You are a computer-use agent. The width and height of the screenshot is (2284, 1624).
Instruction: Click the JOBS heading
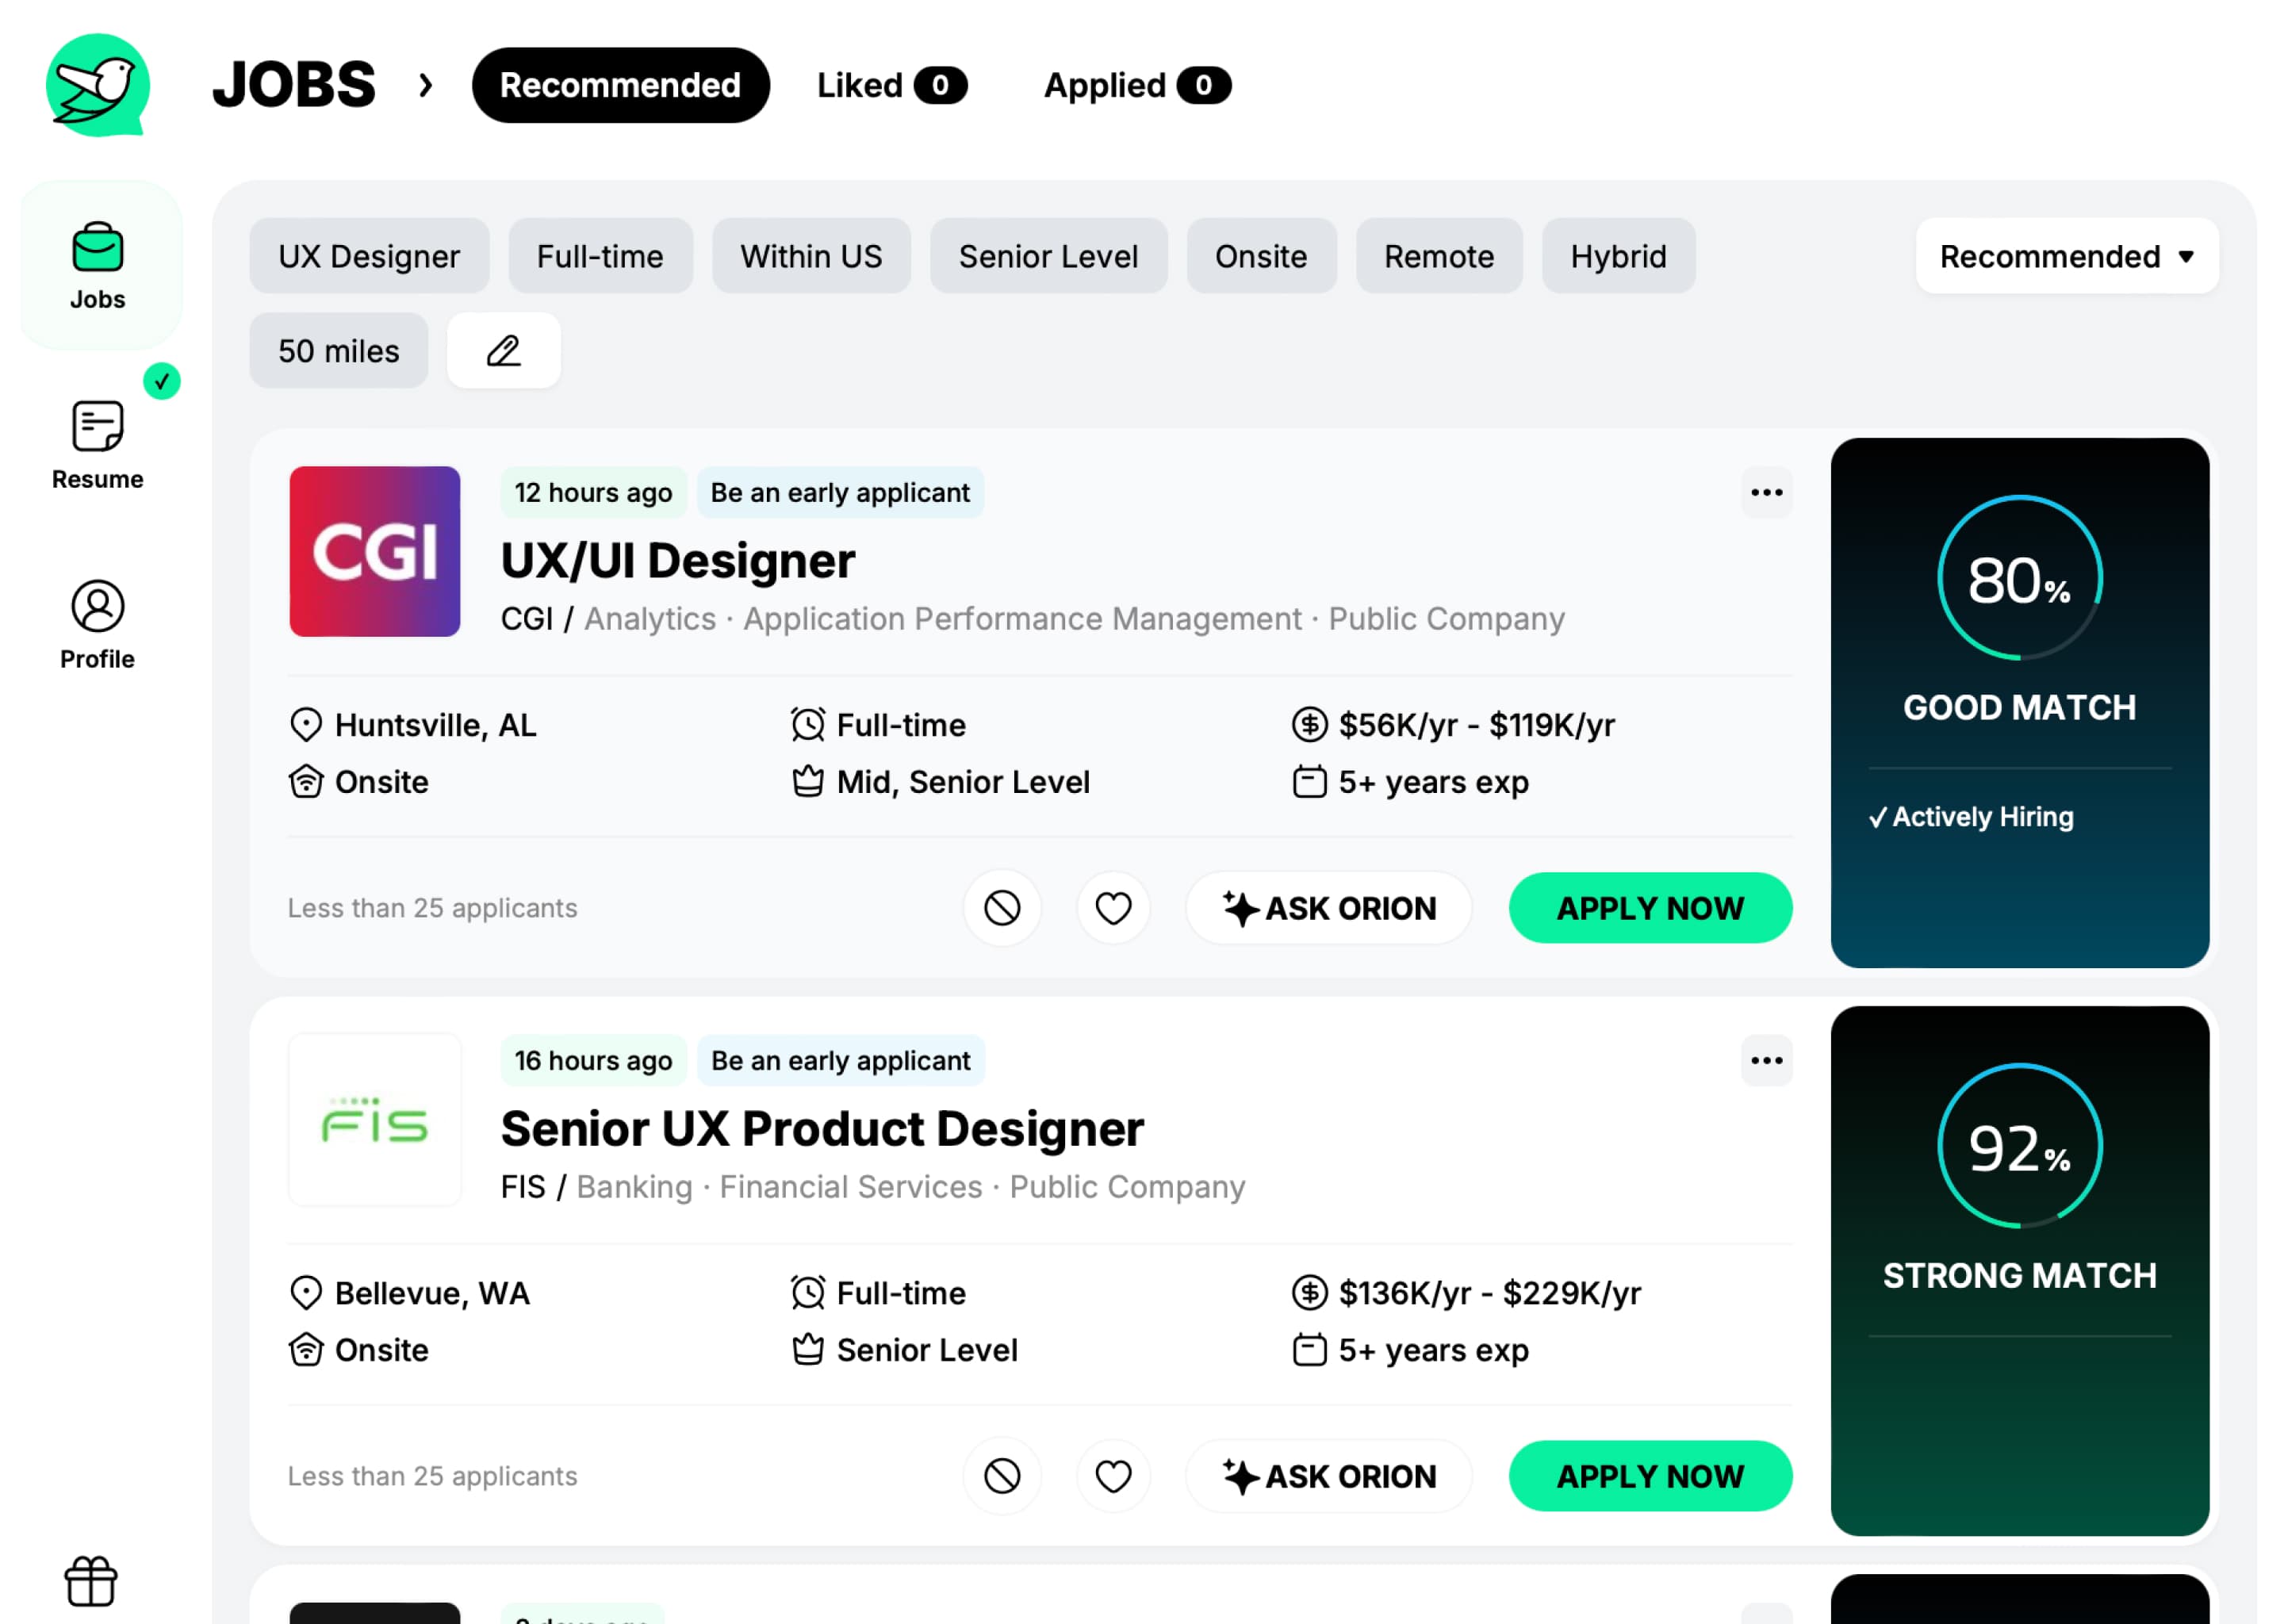pyautogui.click(x=294, y=85)
